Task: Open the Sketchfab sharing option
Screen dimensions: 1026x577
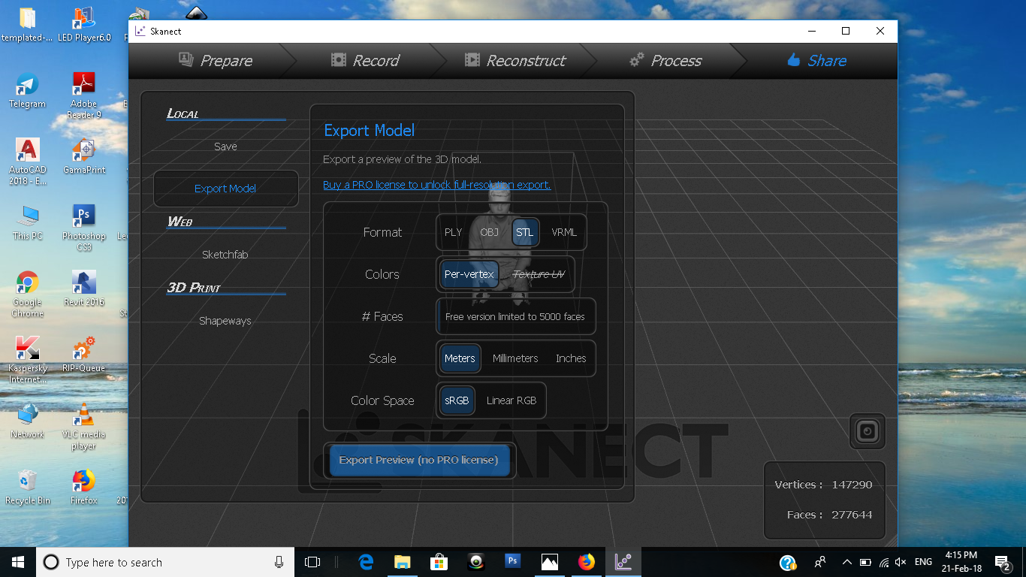Action: pyautogui.click(x=225, y=255)
